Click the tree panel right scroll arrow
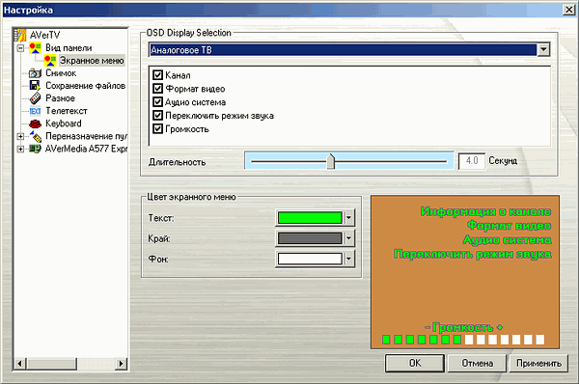The width and height of the screenshot is (579, 384). click(121, 364)
